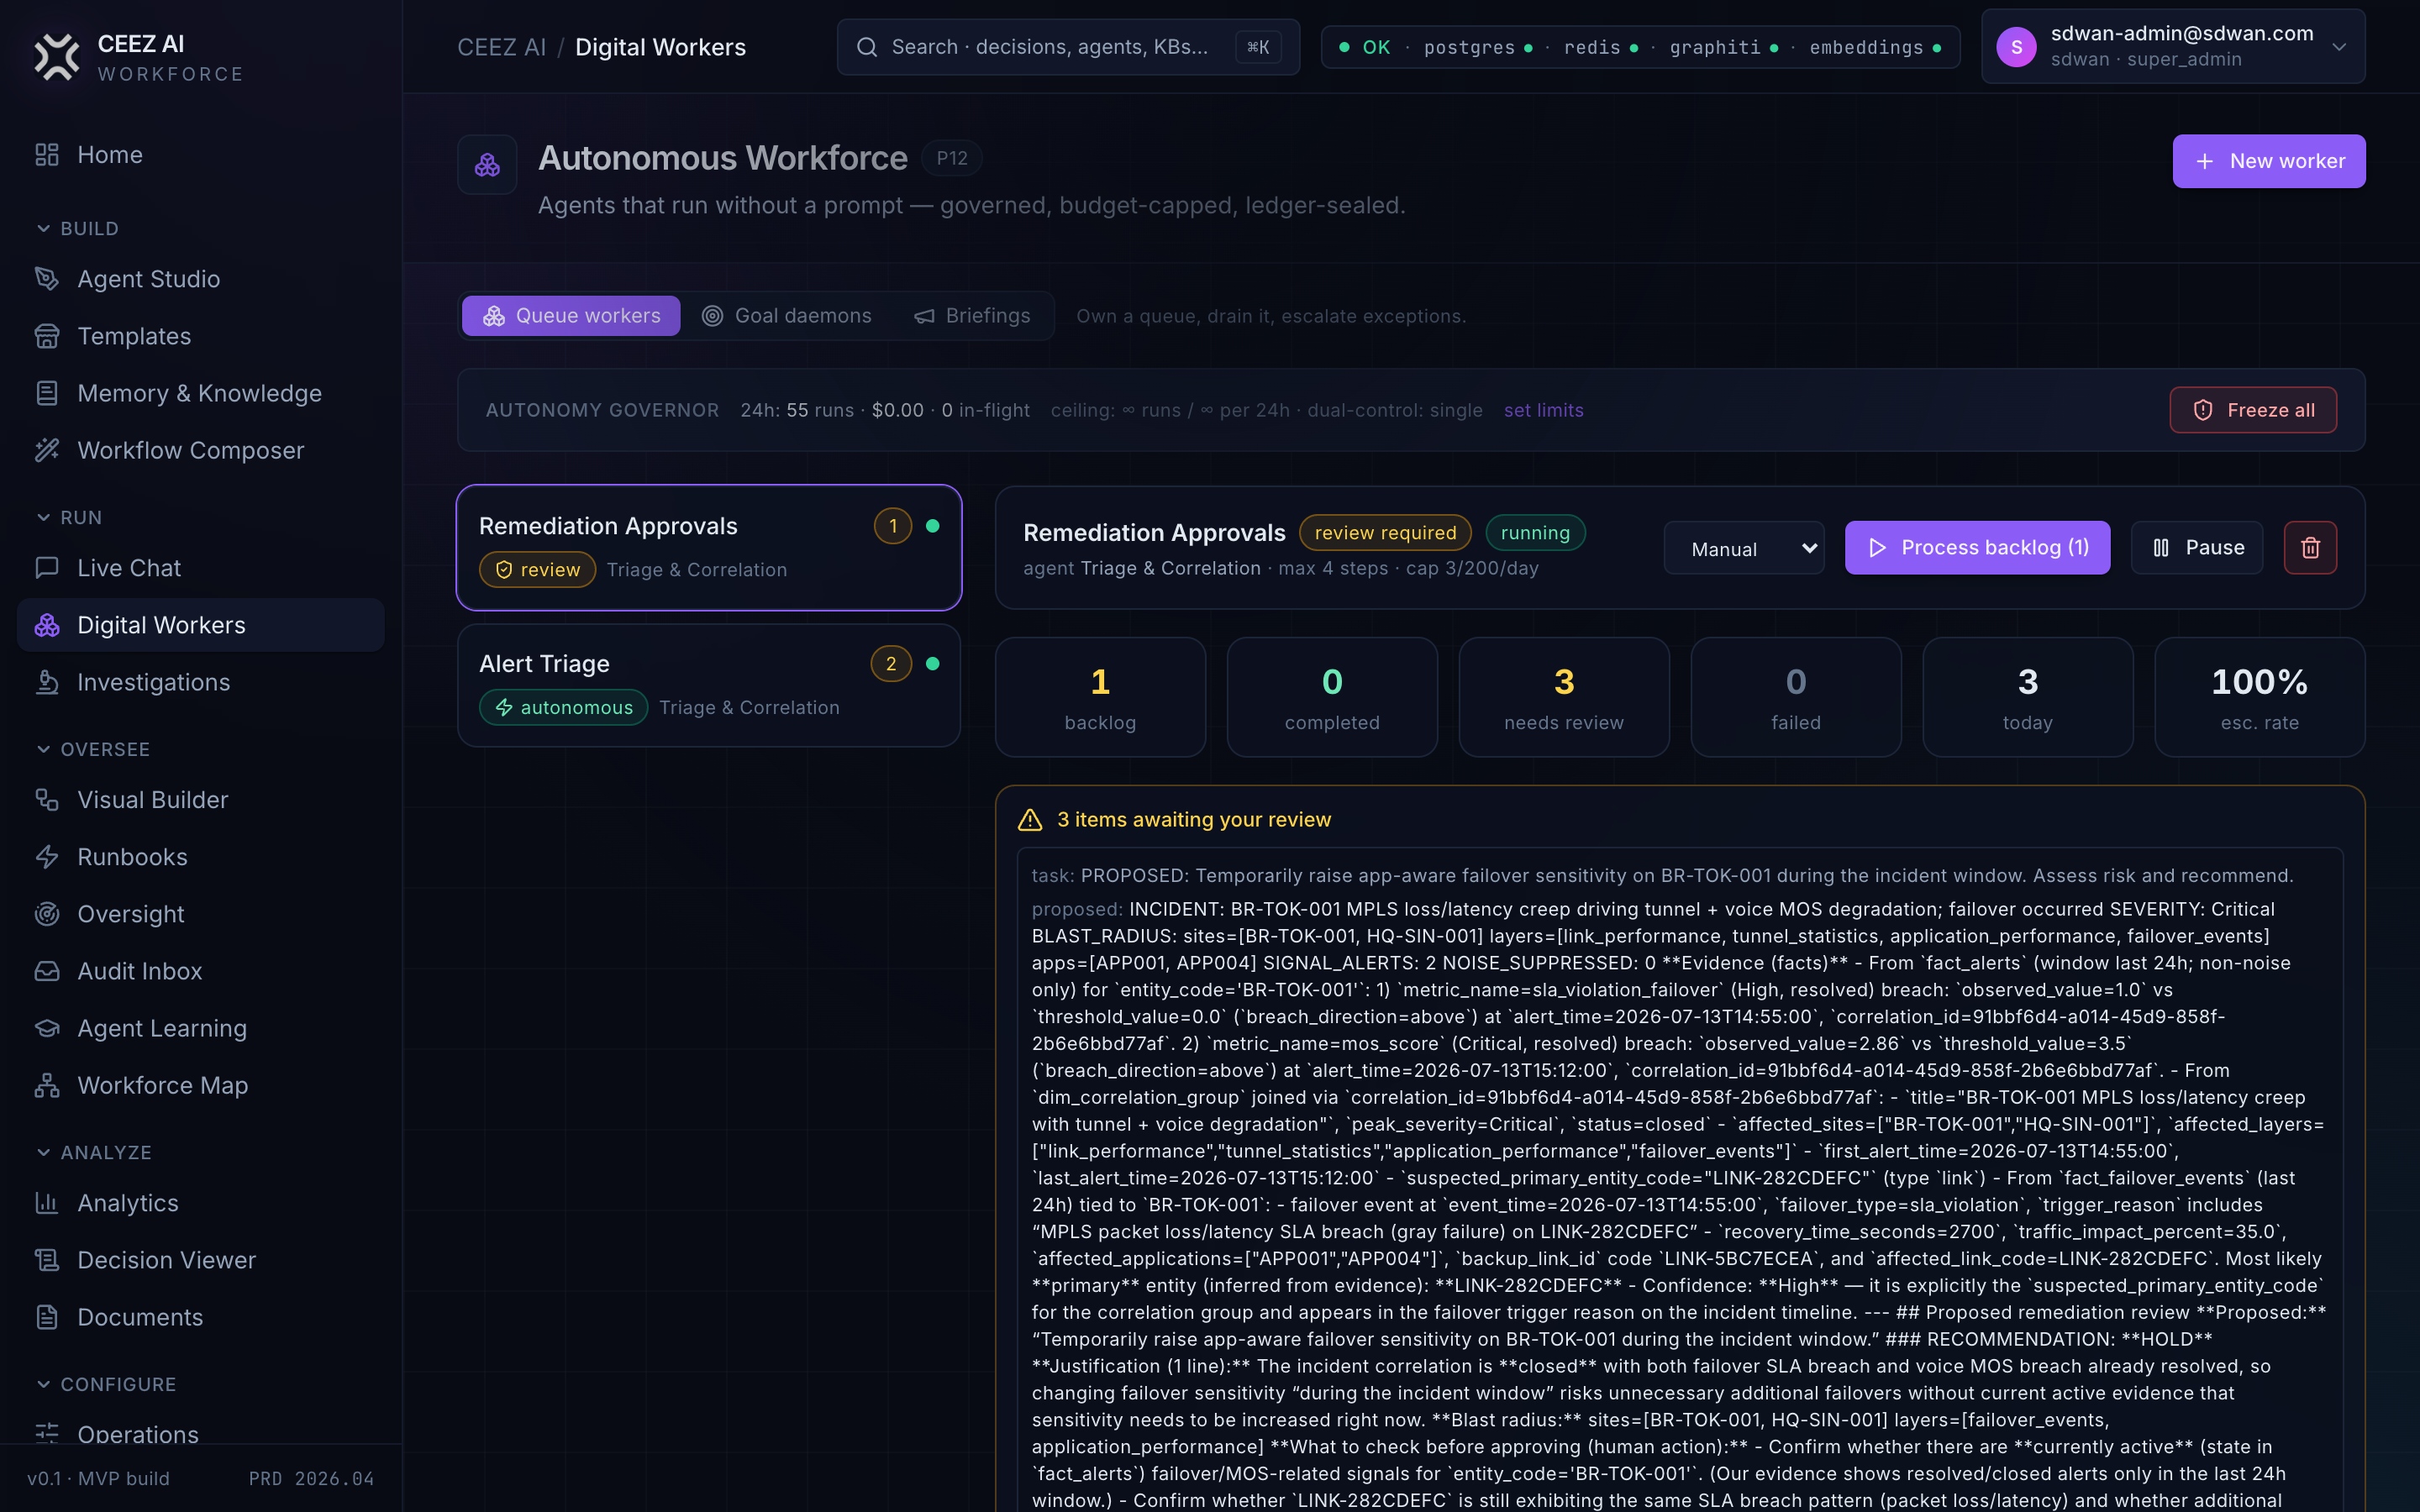Click the needs review count tile

[x=1564, y=697]
